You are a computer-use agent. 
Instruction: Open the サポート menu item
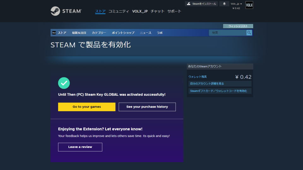click(x=174, y=11)
